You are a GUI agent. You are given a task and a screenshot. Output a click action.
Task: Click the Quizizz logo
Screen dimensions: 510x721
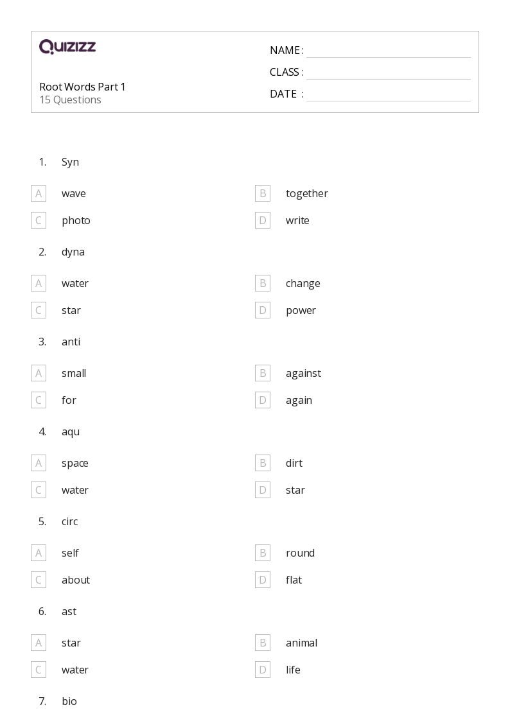(x=67, y=46)
